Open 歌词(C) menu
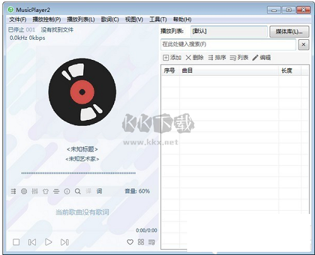315x255 pixels. [x=110, y=20]
